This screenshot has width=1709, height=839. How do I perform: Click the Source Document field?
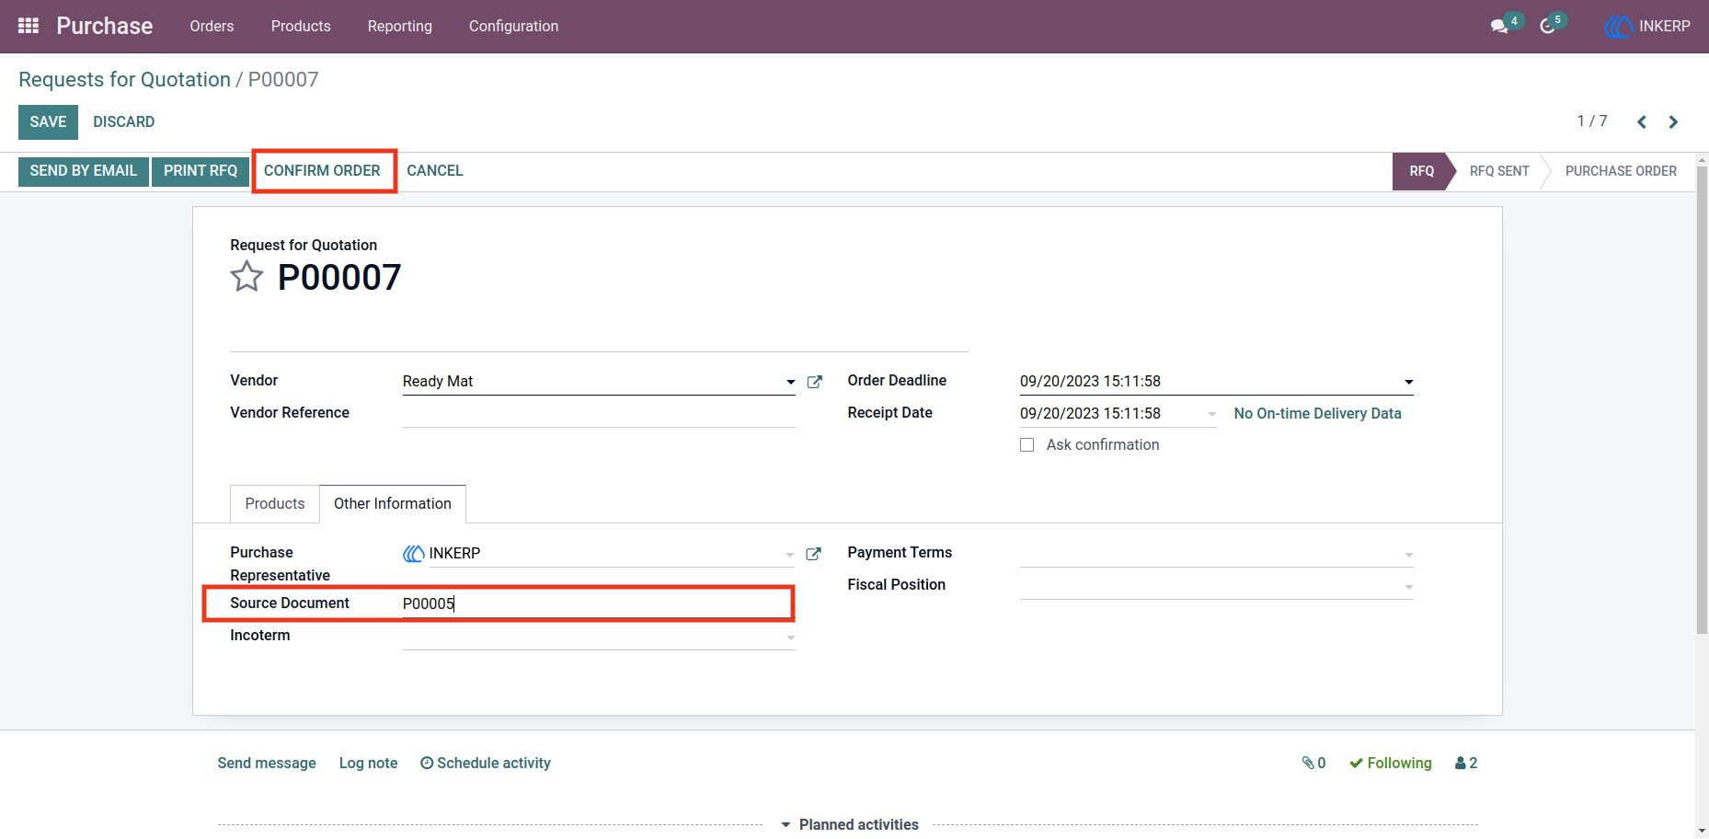coord(599,603)
